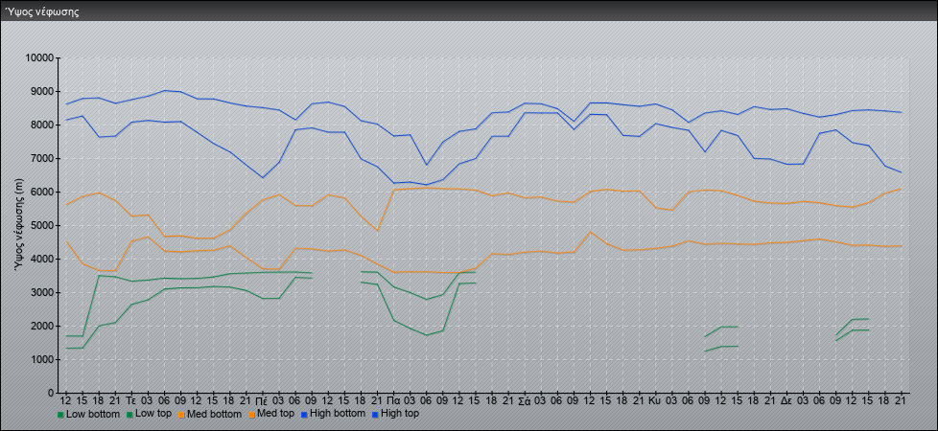Select the Πέ day label on time axis
Viewport: 938px width, 431px height.
pyautogui.click(x=262, y=400)
